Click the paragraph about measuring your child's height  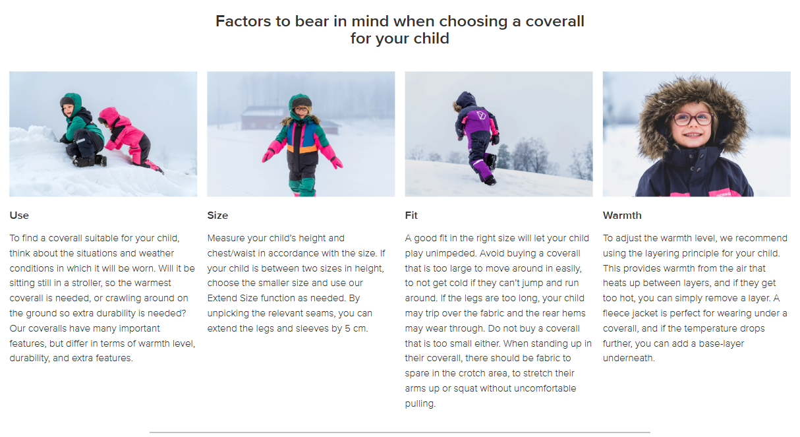pyautogui.click(x=296, y=283)
